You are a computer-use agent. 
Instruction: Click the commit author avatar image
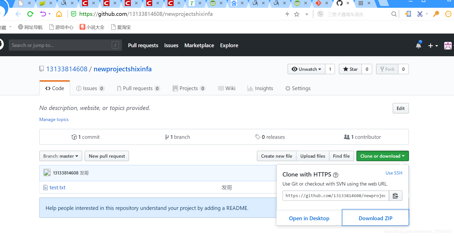pyautogui.click(x=47, y=173)
